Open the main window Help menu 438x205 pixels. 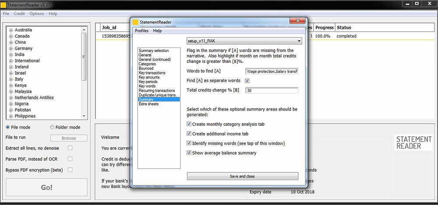click(53, 14)
